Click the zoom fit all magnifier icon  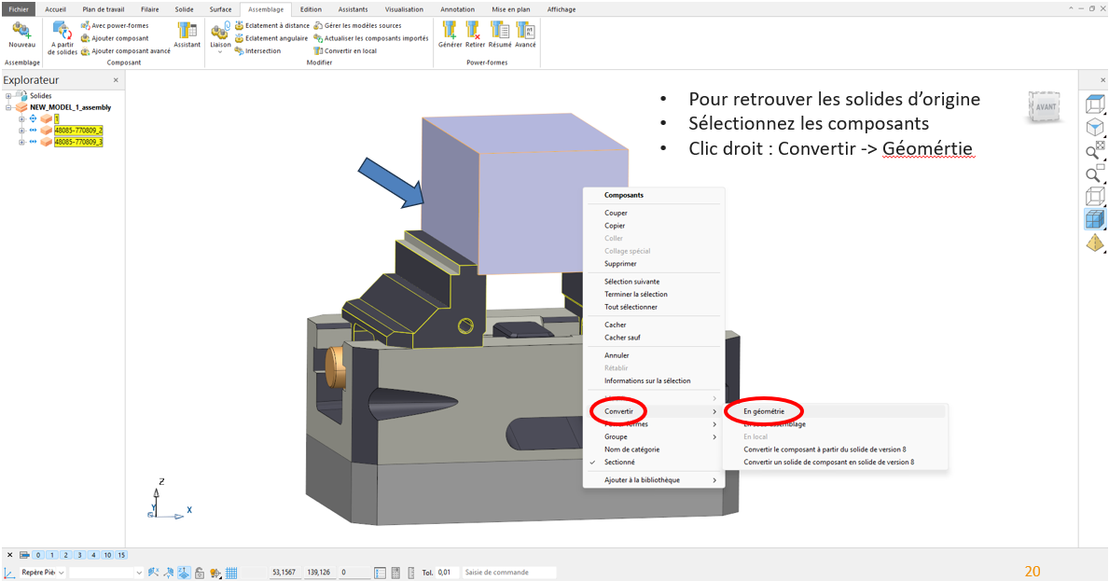tap(1095, 150)
